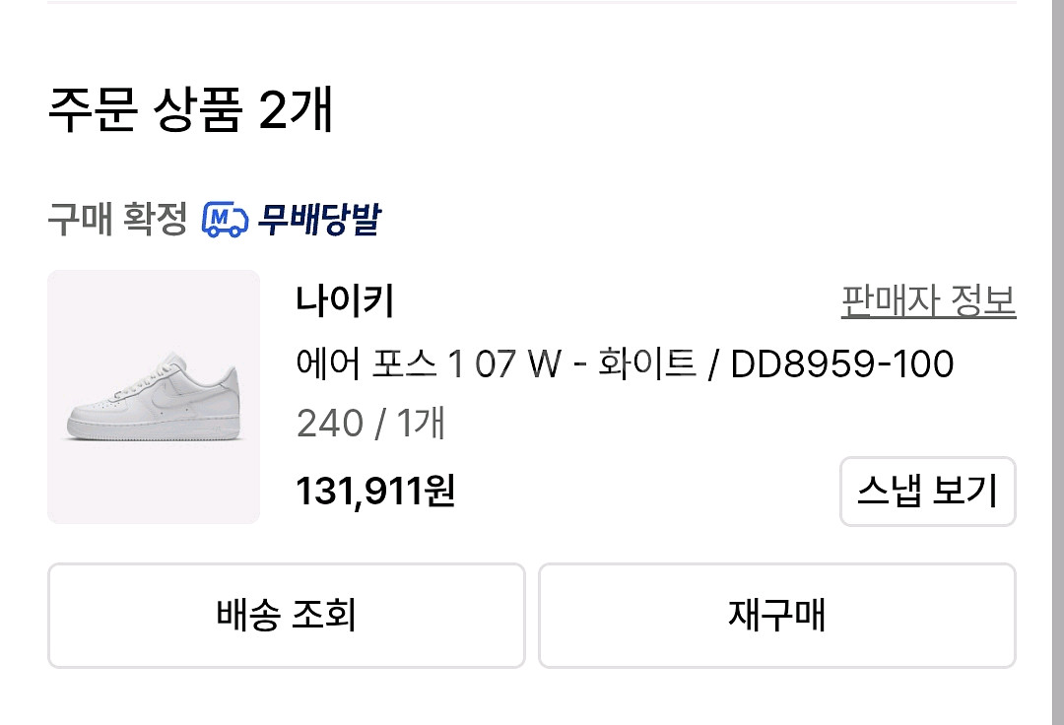This screenshot has height=725, width=1064.
Task: Check delivery status with 배송 조회
Action: point(286,615)
